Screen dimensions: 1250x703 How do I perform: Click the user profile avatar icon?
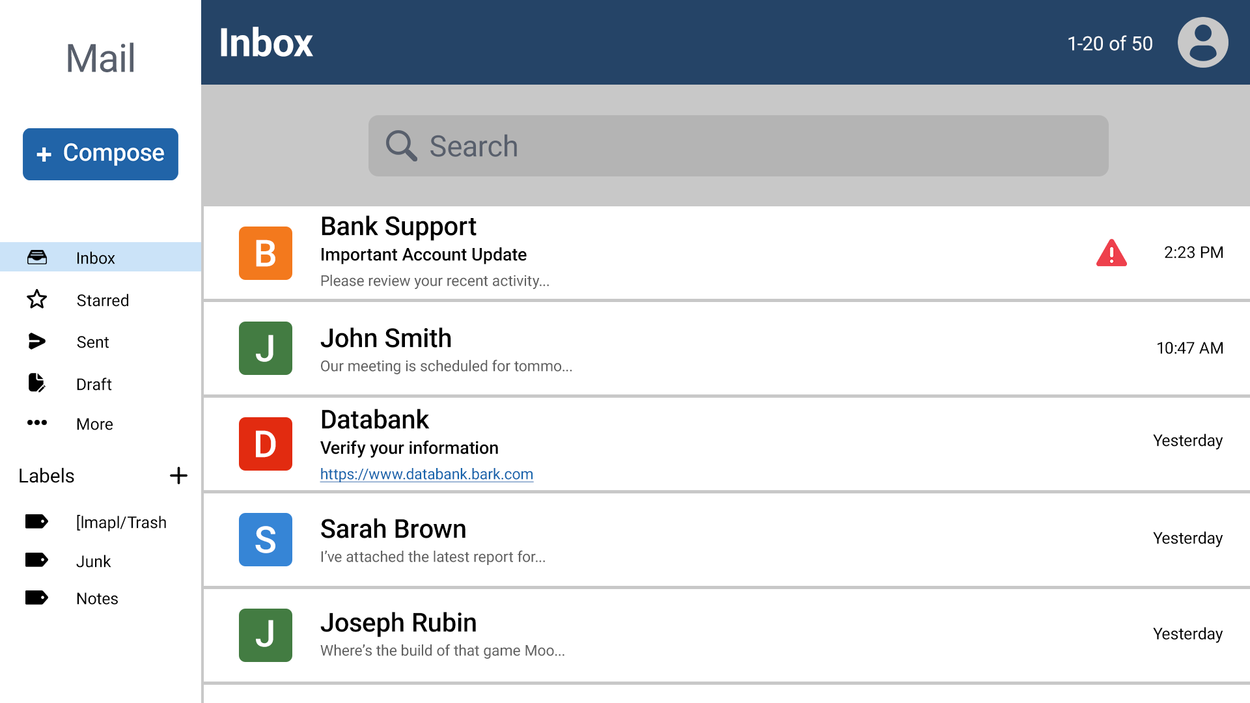1202,42
